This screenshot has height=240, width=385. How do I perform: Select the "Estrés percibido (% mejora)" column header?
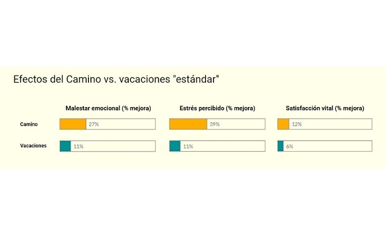[217, 108]
